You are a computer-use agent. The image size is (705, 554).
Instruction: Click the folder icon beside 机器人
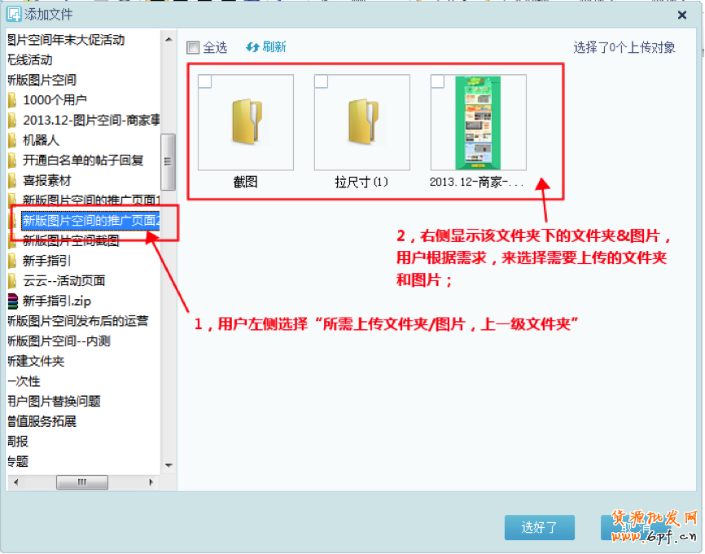click(12, 140)
